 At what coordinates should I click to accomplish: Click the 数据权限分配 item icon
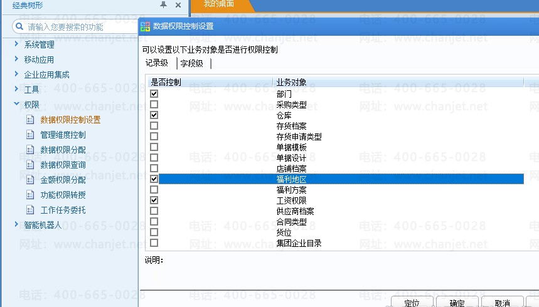(29, 150)
